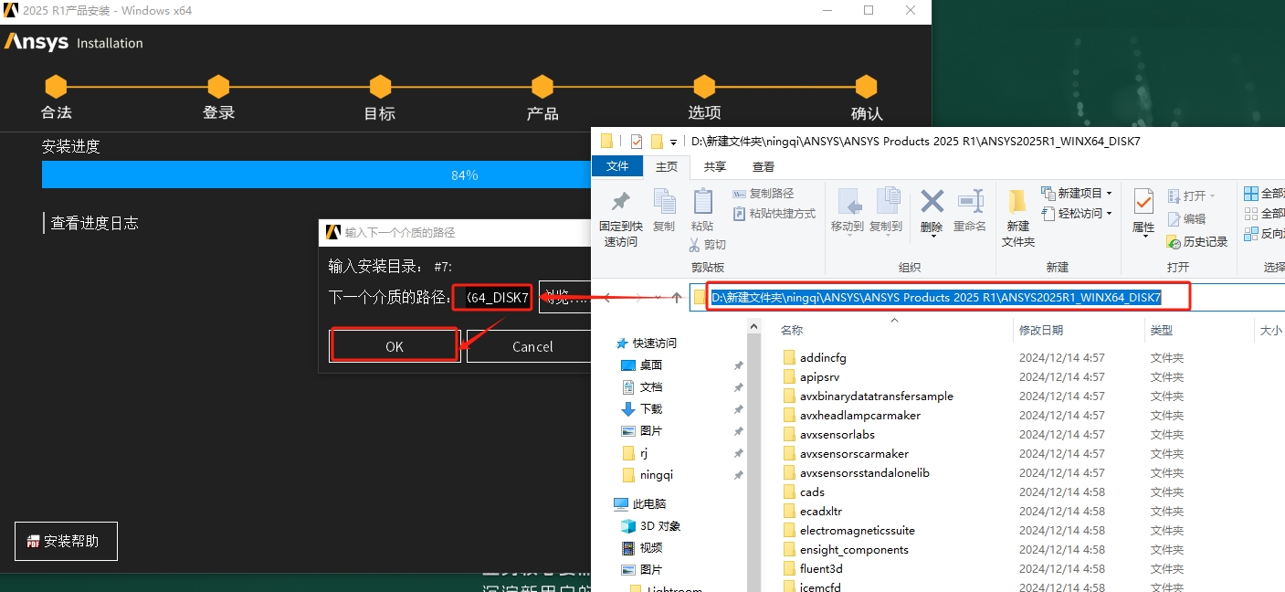Open the Quick Access Toolbar customize dropdown
1285x592 pixels.
pos(673,143)
